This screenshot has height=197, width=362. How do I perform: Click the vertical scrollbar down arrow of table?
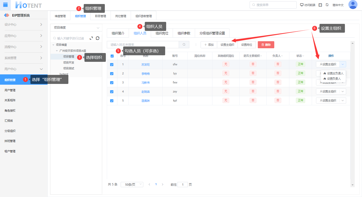[352, 185]
